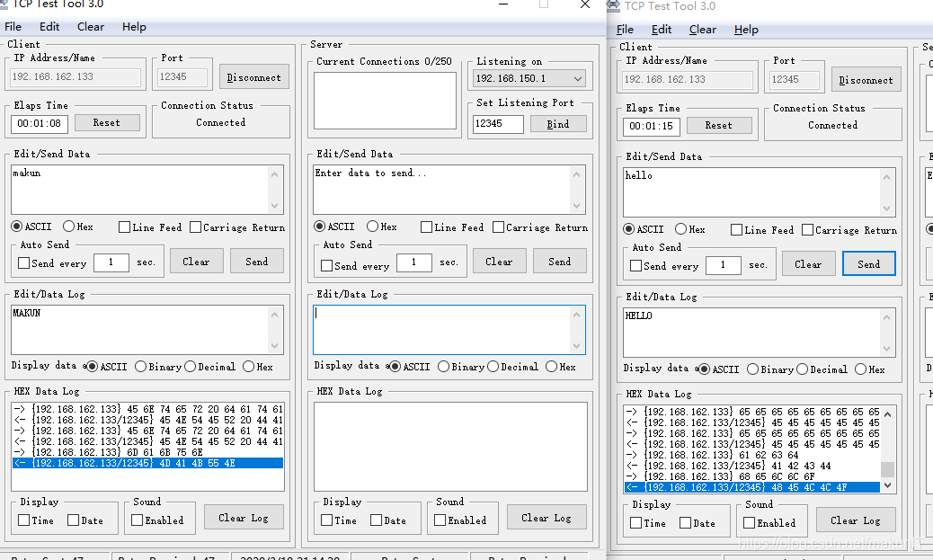Enable Sound in left client

pos(157,520)
